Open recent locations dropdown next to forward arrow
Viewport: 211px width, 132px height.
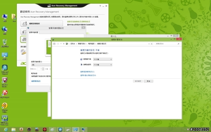pos(61,44)
